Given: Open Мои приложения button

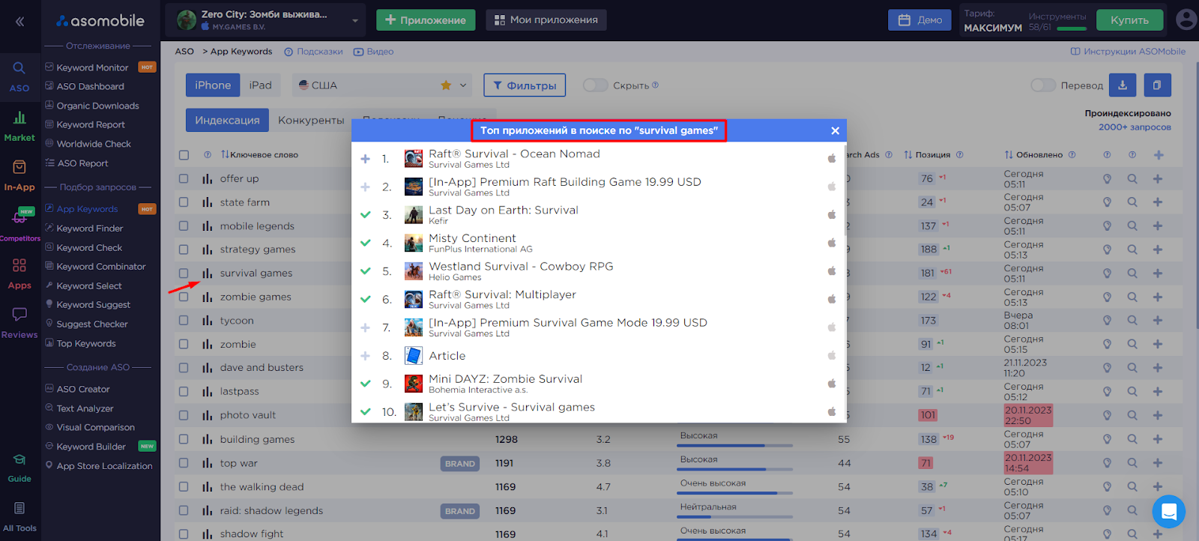Looking at the screenshot, I should (546, 20).
